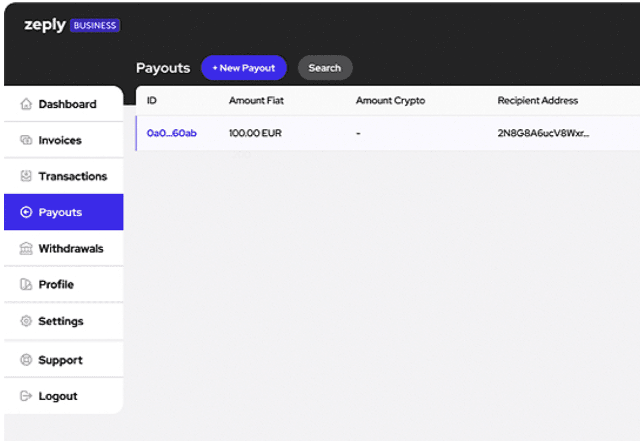Screen dimensions: 640x441
Task: Click the Transactions sidebar icon
Action: click(x=25, y=176)
